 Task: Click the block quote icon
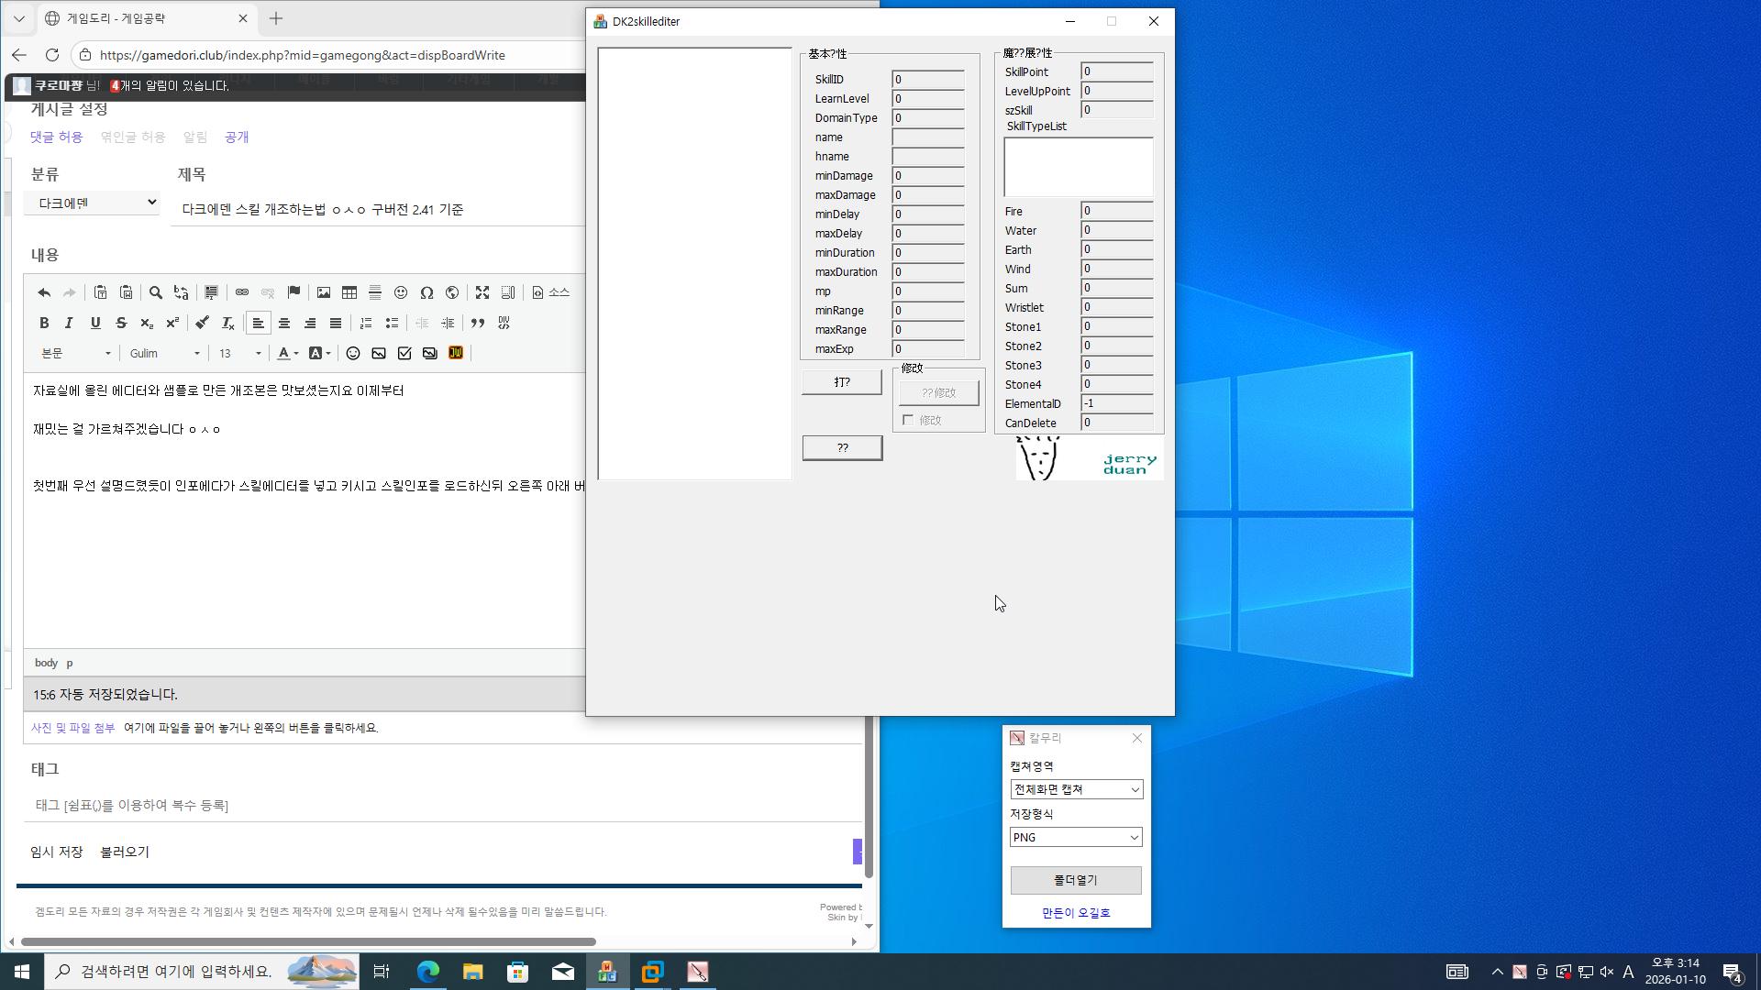478,323
